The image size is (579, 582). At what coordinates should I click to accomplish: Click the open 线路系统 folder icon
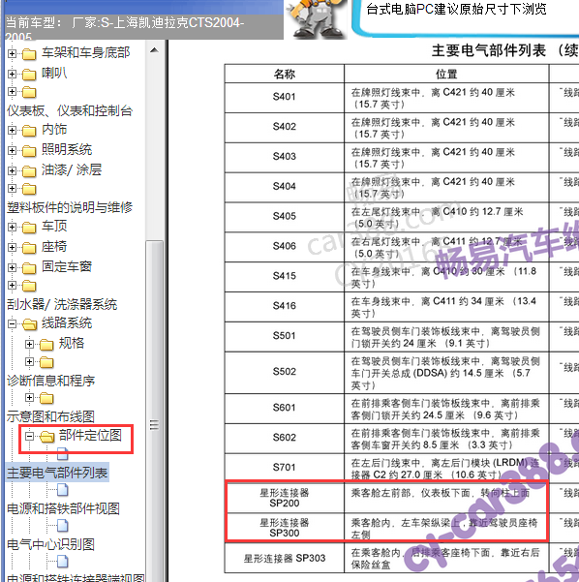pyautogui.click(x=29, y=324)
